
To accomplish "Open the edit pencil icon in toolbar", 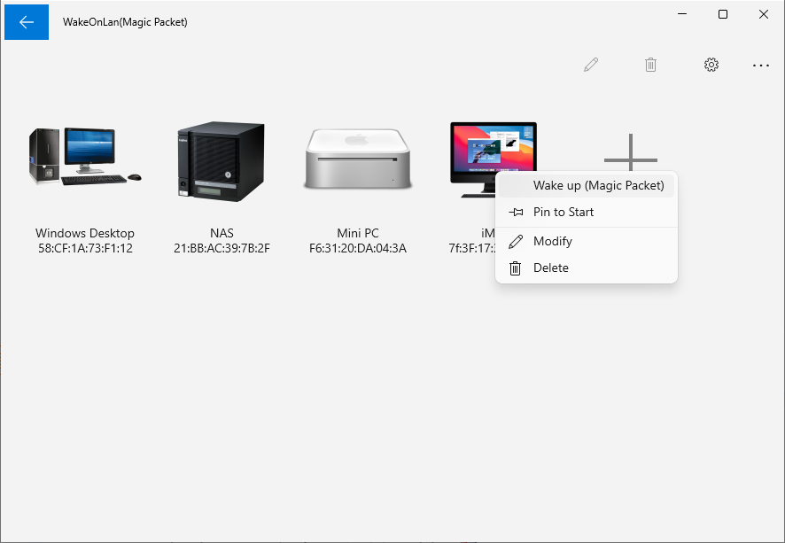I will 591,65.
